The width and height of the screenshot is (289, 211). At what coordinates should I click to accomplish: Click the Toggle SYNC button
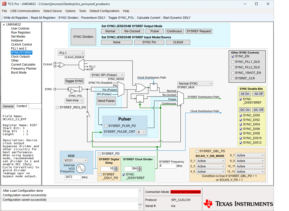point(74,81)
